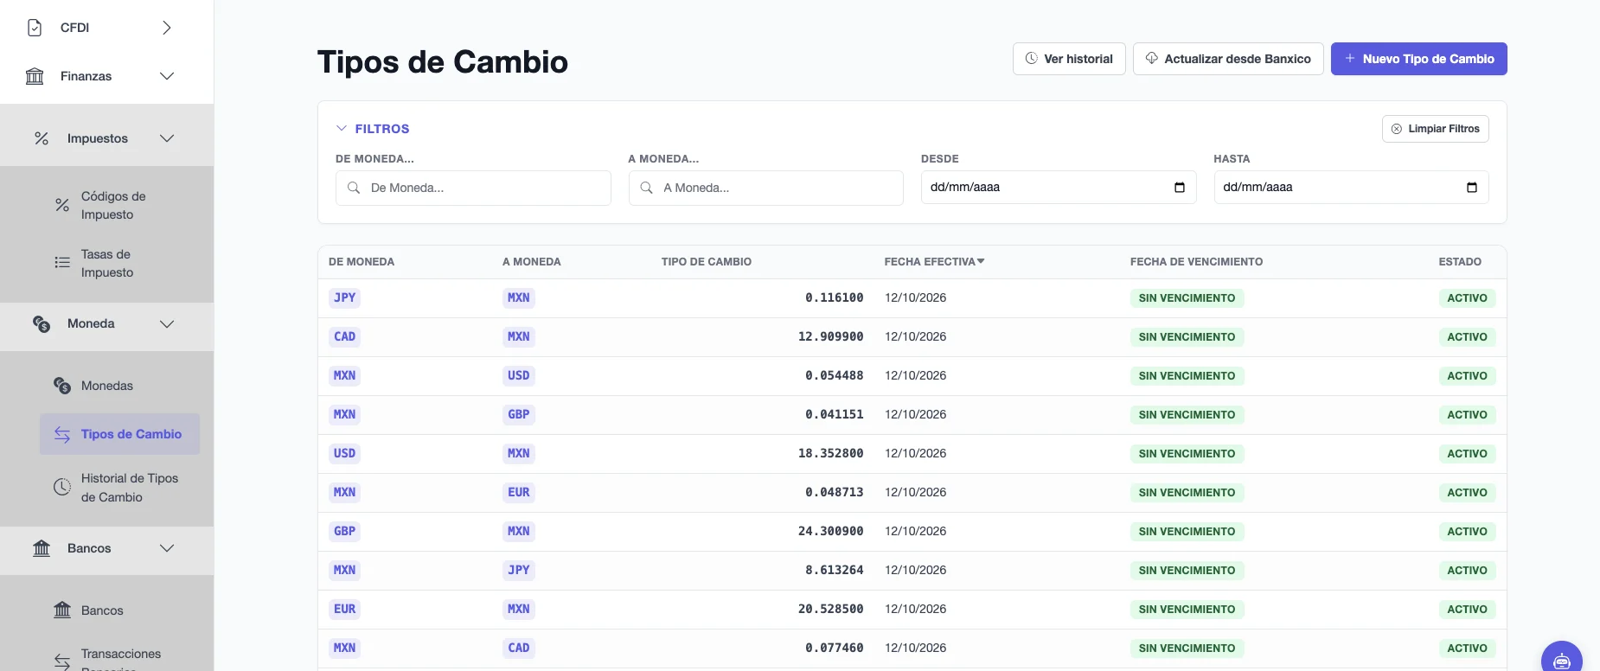The image size is (1600, 671).
Task: Click Actualizar desde Banxico button
Action: tap(1228, 59)
